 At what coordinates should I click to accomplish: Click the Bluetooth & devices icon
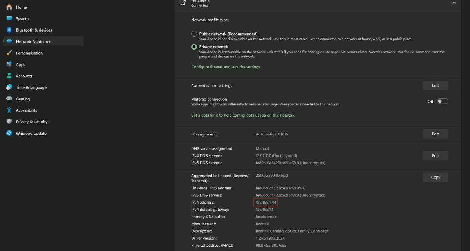click(x=9, y=30)
